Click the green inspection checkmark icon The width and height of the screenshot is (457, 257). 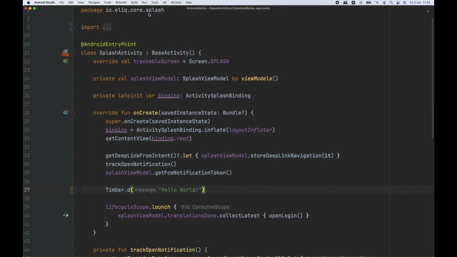[x=428, y=11]
